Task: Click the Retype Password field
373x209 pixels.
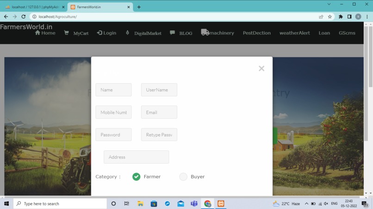Action: coord(159,135)
